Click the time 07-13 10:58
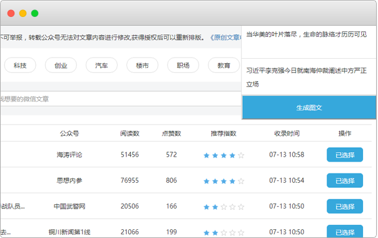 click(x=287, y=155)
